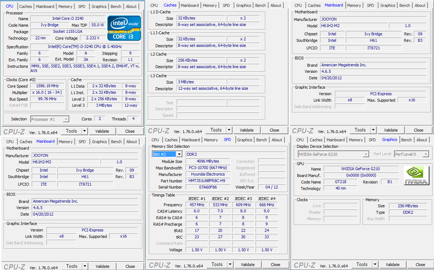The width and height of the screenshot is (434, 270).
Task: Click the Part Number HMT351U6BFR8C-H9
Action: coord(209,181)
